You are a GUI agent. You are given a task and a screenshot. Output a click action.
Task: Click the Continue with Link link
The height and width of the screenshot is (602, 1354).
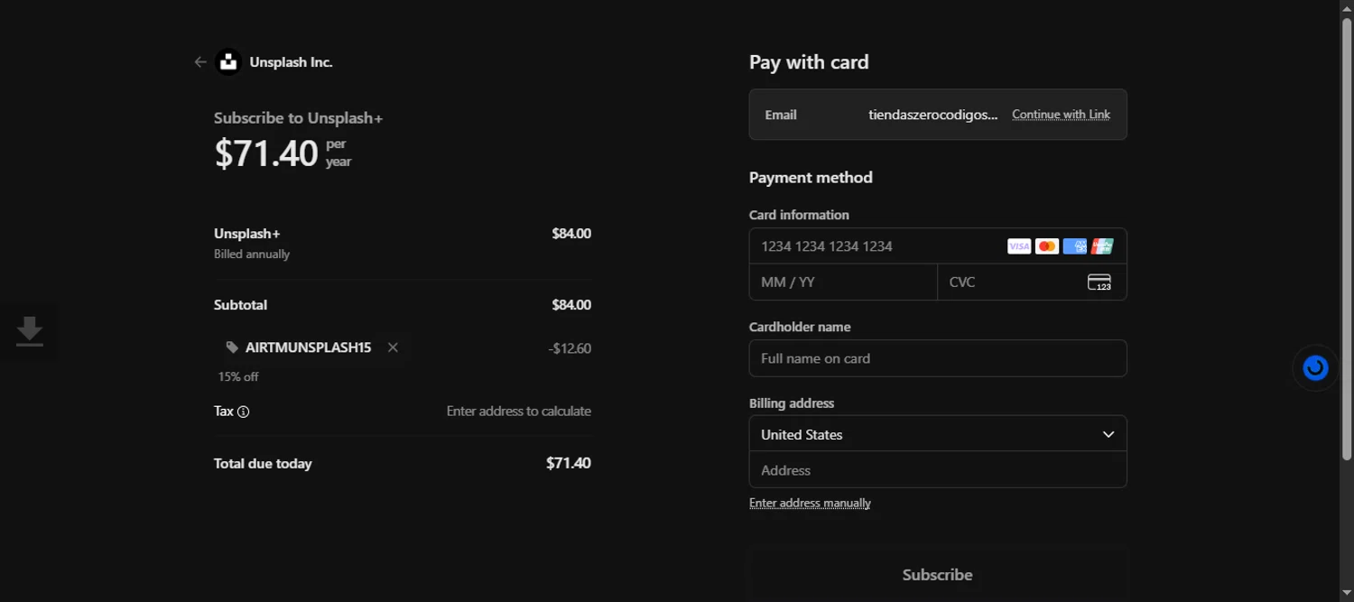[x=1061, y=115]
